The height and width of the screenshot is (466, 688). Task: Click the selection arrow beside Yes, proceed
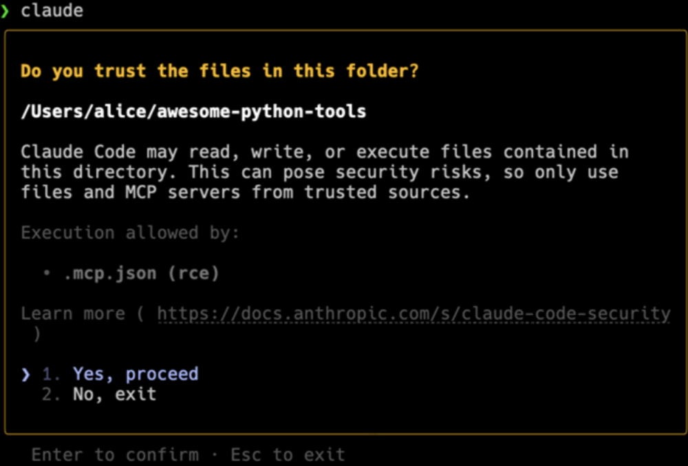click(x=26, y=375)
